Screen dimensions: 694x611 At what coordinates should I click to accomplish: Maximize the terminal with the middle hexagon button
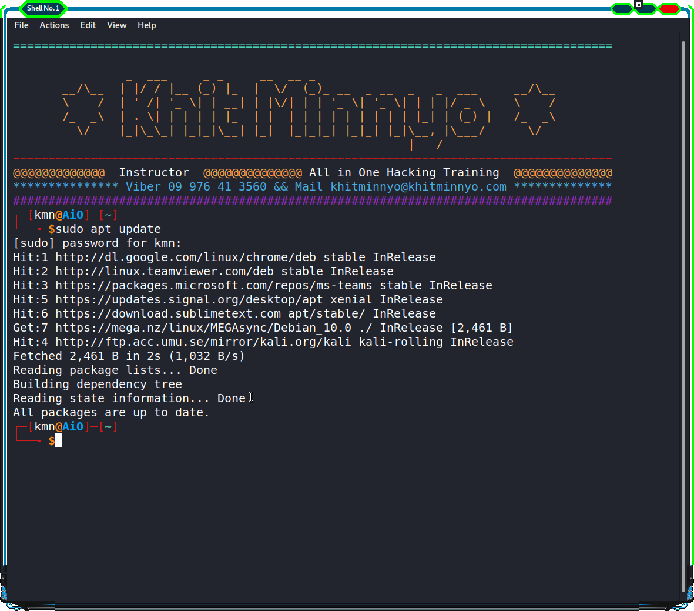point(646,8)
